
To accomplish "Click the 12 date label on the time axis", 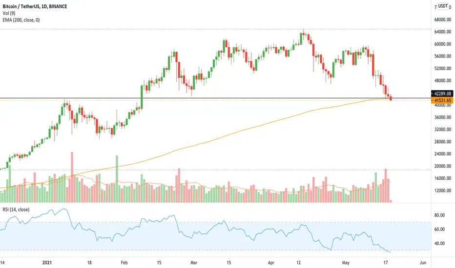I will (298, 263).
